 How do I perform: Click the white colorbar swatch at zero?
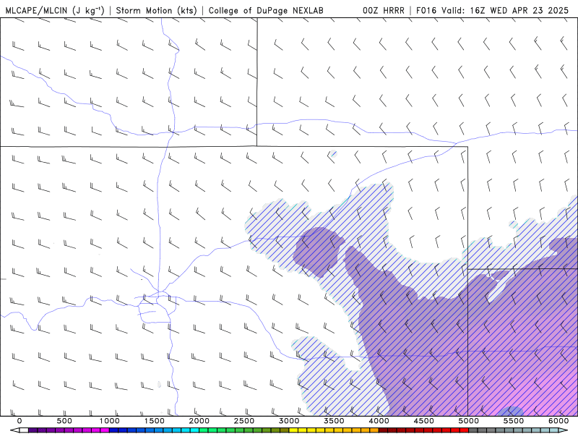tap(24, 430)
